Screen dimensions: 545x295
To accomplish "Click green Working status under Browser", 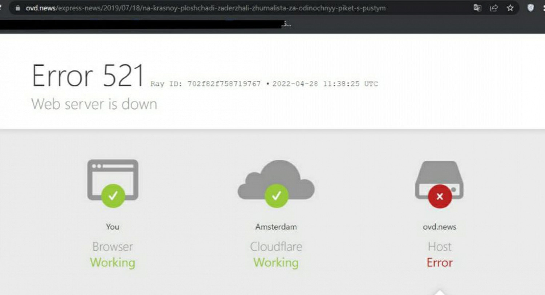I will [113, 263].
